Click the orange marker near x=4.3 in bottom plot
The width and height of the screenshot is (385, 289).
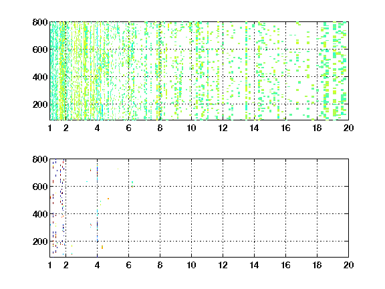(102, 248)
